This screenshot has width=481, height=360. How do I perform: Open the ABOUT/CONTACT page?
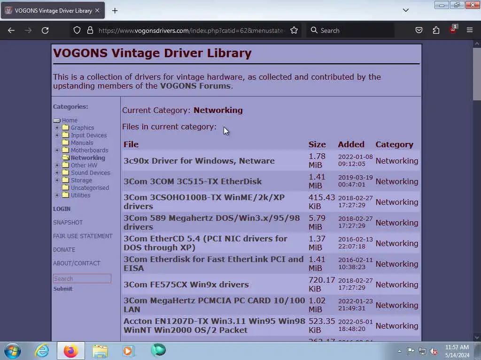coord(77,263)
